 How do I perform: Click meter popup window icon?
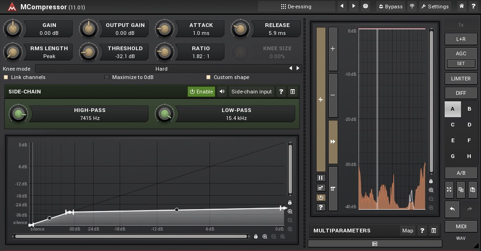tap(320, 188)
